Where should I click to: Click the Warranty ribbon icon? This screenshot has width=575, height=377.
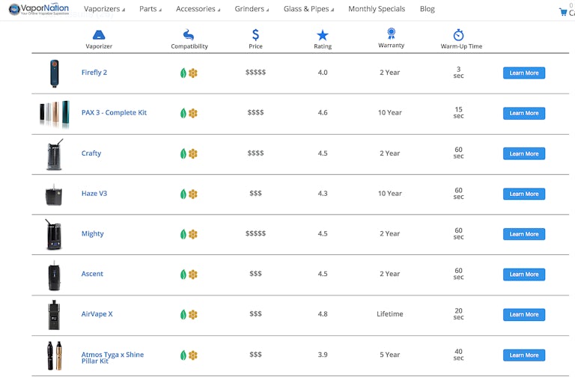point(392,34)
